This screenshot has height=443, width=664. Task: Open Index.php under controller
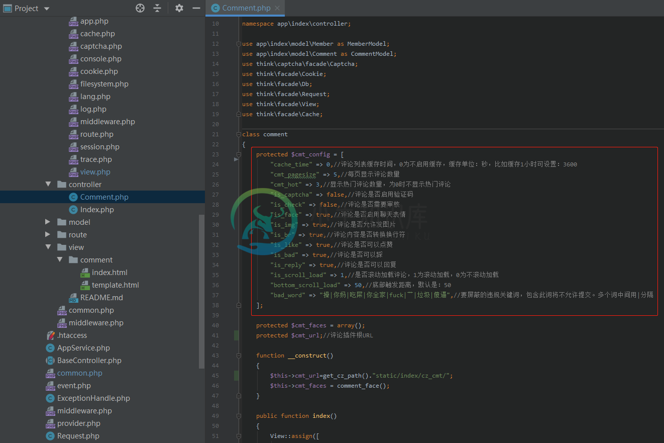pyautogui.click(x=97, y=210)
